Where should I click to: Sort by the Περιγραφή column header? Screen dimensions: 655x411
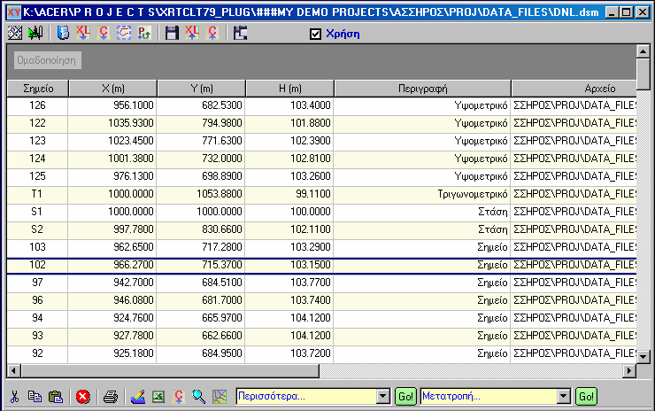(423, 89)
